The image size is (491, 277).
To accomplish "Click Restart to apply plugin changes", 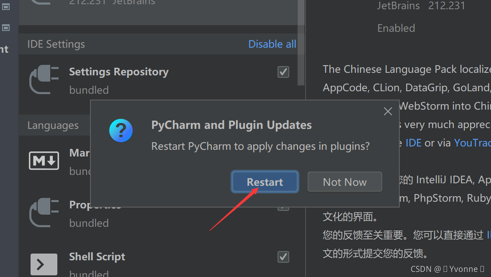I will click(265, 182).
